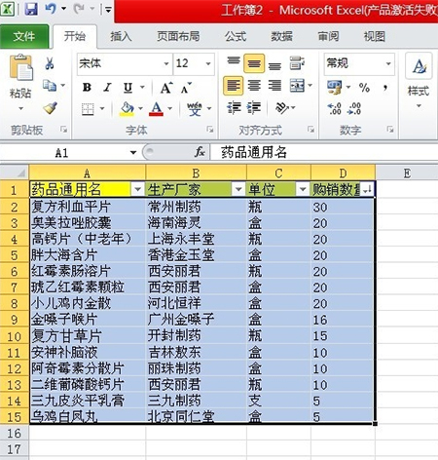The image size is (438, 460).
Task: Click the Merge and Center icon
Action: (297, 86)
